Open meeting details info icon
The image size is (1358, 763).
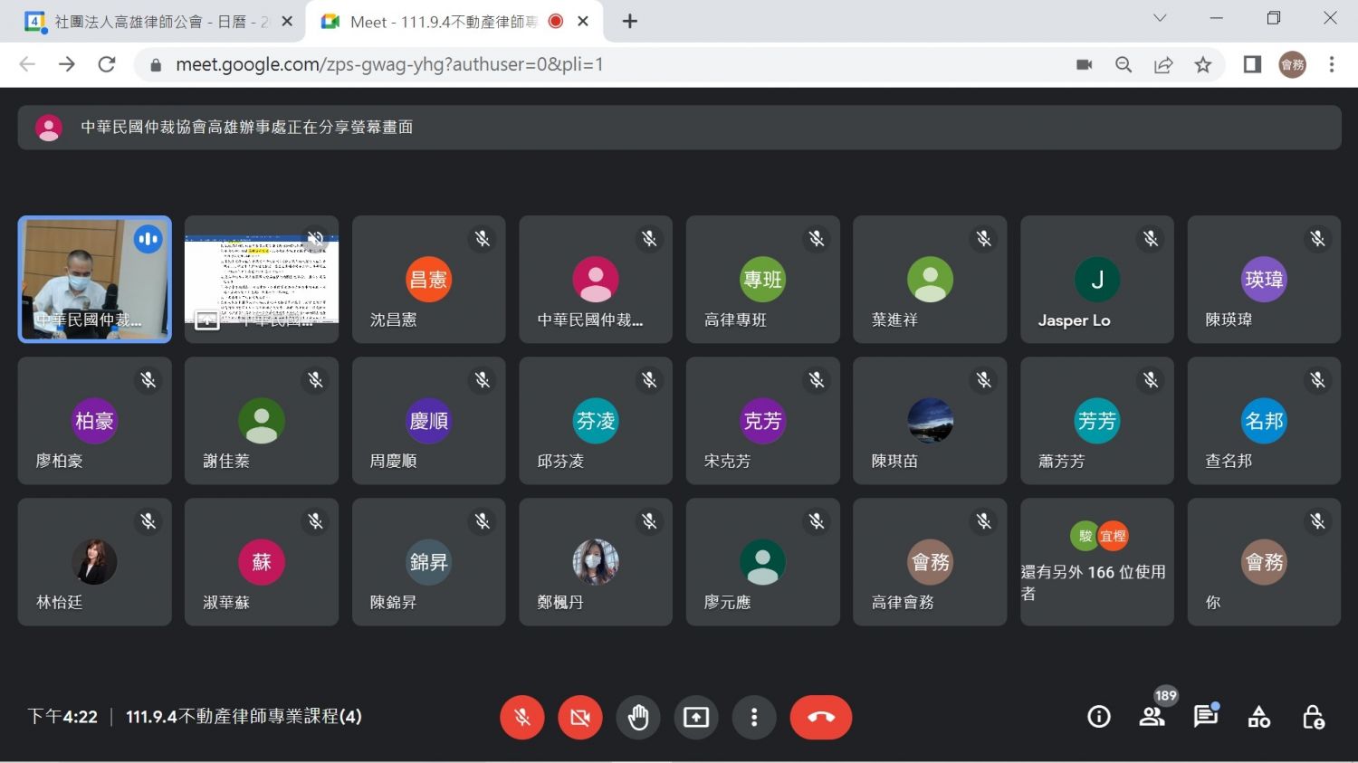[1099, 717]
